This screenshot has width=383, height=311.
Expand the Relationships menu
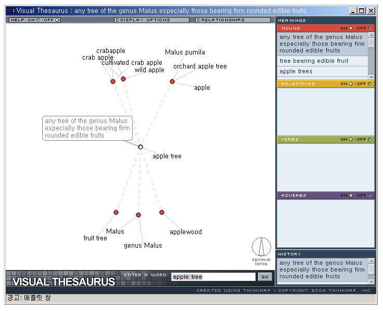(233, 20)
